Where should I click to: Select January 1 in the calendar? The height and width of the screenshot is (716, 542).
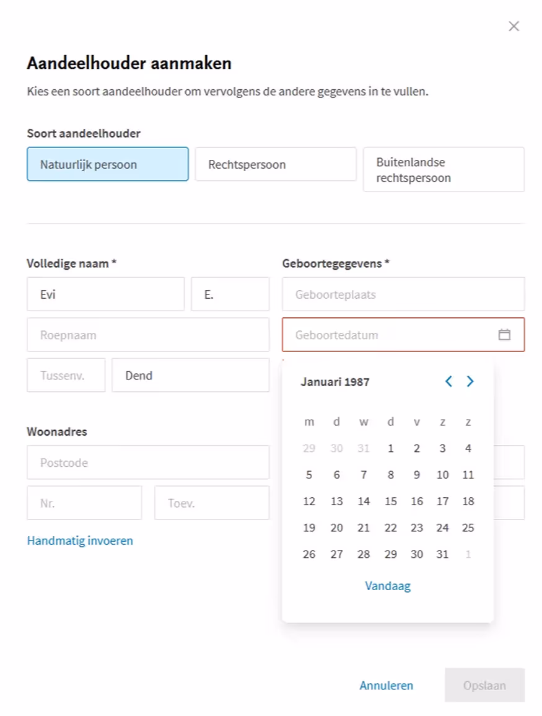[390, 448]
